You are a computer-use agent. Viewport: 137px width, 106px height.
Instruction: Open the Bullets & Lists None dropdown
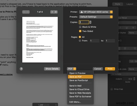click(x=132, y=69)
